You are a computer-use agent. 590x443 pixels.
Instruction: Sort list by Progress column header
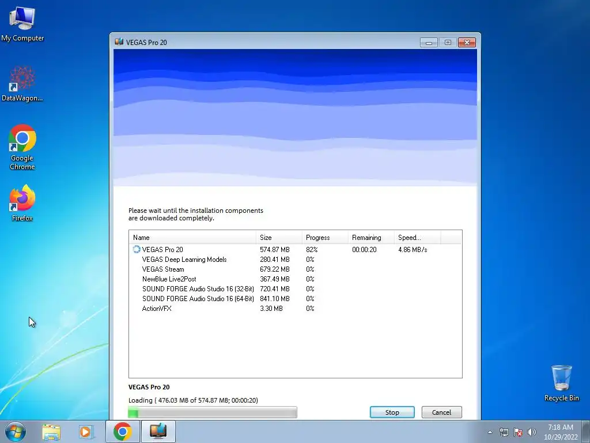[325, 237]
